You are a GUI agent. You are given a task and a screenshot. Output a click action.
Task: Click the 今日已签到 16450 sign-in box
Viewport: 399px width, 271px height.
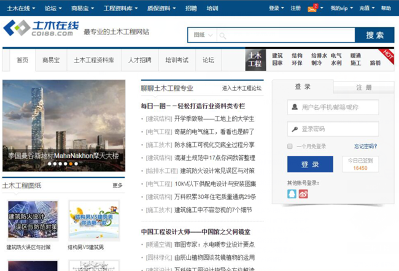point(360,164)
